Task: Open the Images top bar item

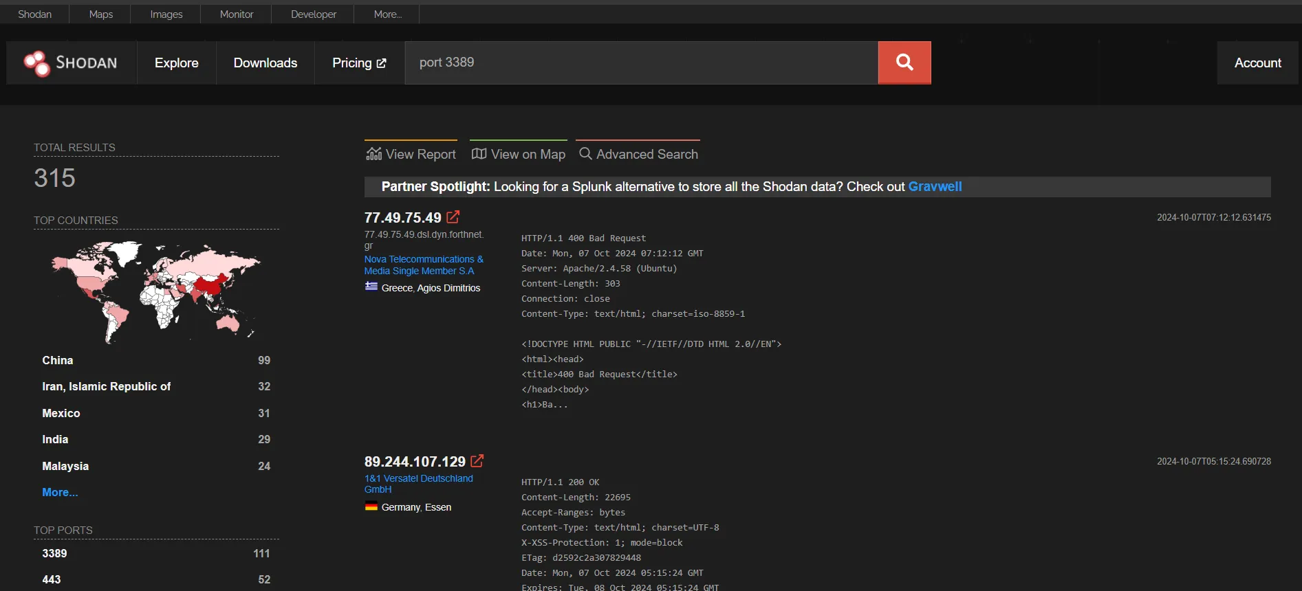Action: pos(166,14)
